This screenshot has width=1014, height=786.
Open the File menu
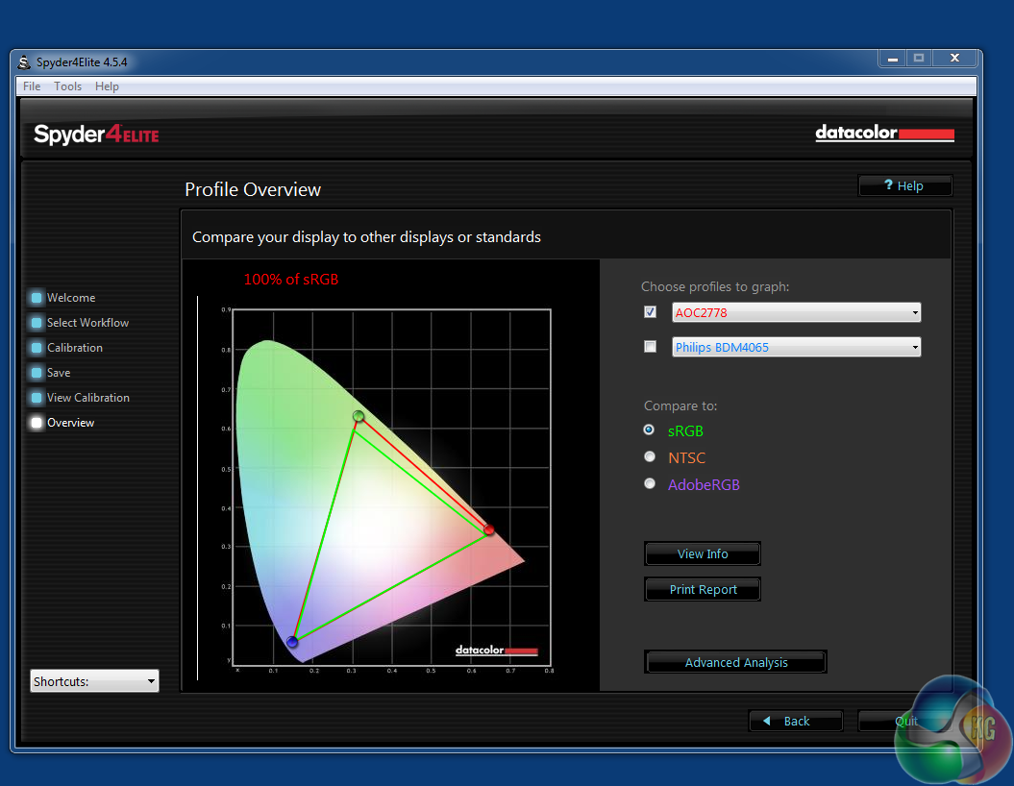32,86
